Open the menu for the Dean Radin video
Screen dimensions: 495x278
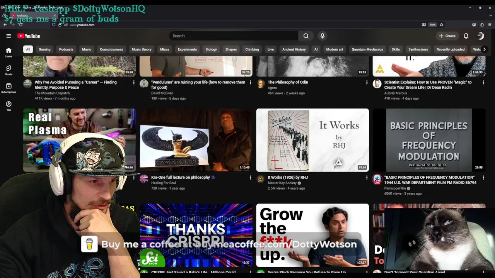[483, 82]
